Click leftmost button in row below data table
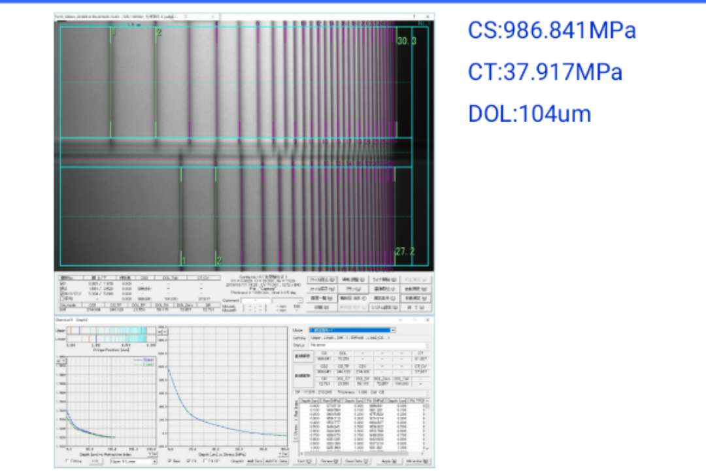The image size is (706, 473). (304, 461)
